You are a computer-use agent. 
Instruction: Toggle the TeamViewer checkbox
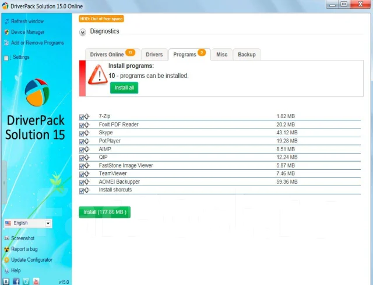(x=82, y=174)
